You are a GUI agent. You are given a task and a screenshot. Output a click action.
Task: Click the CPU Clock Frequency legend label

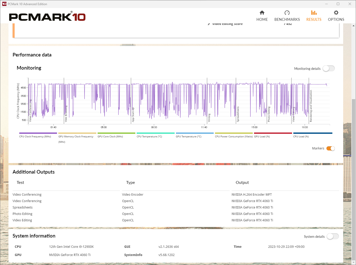[x=35, y=137]
